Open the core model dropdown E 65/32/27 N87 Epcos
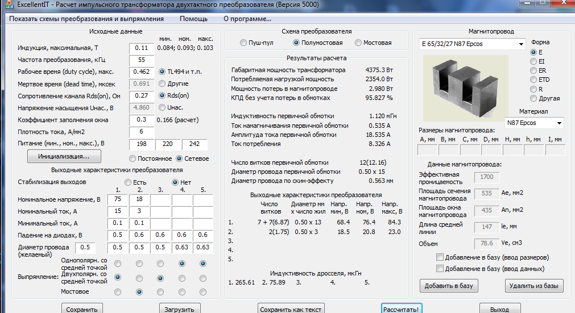 [x=473, y=44]
